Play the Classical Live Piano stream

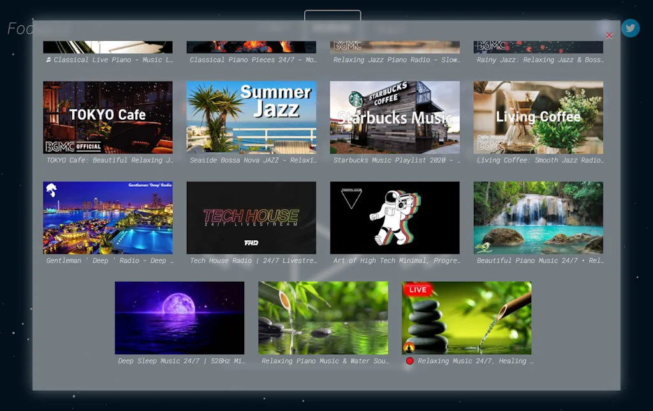[x=107, y=45]
